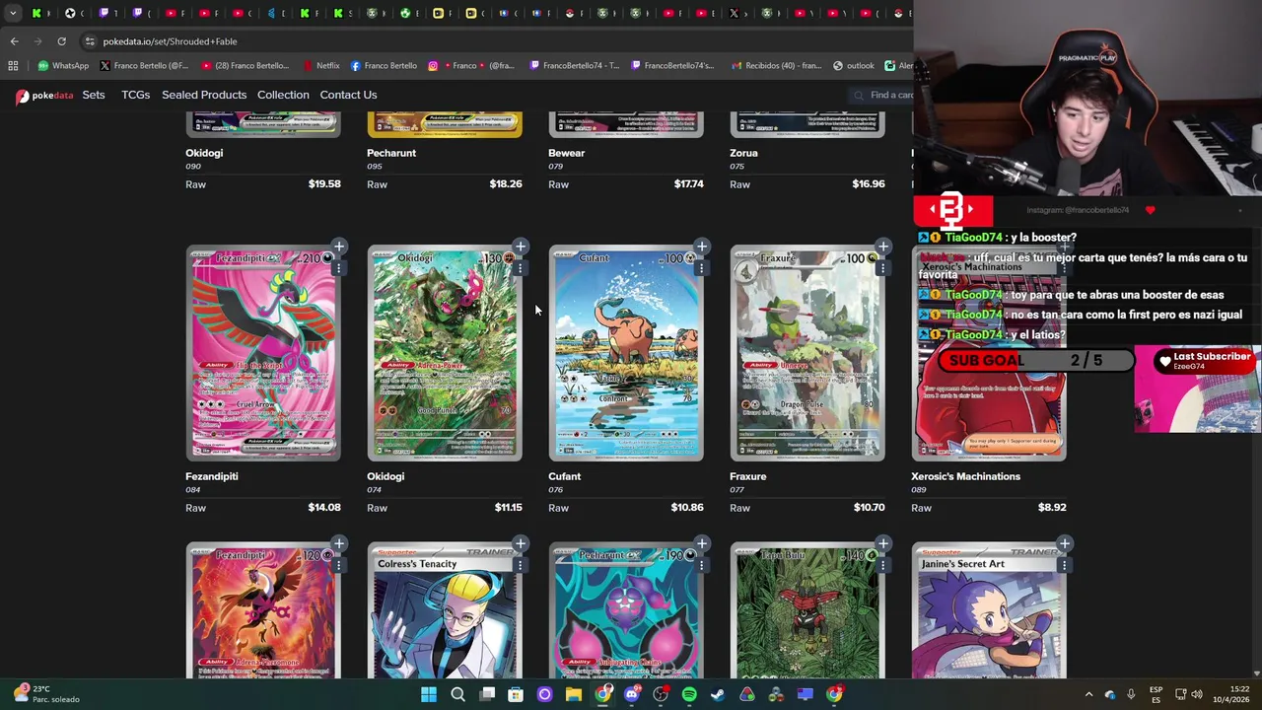The width and height of the screenshot is (1262, 710).
Task: Open Instagram Franco bookmark
Action: [471, 66]
